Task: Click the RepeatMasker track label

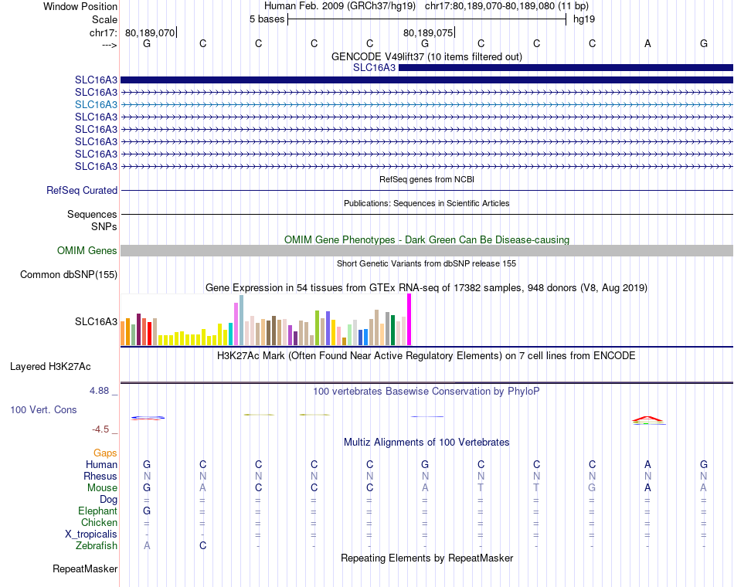Action: click(85, 569)
